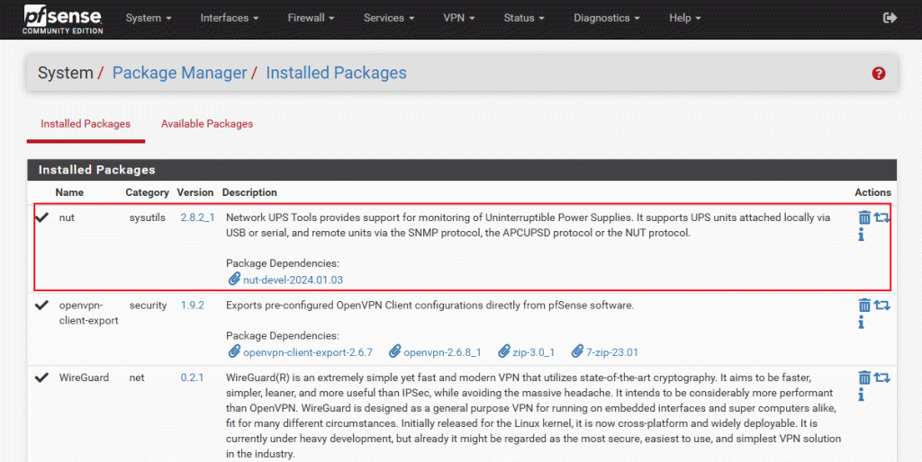Open the nut-devel-2024.01.03 dependency link
This screenshot has height=462, width=922.
coord(293,280)
